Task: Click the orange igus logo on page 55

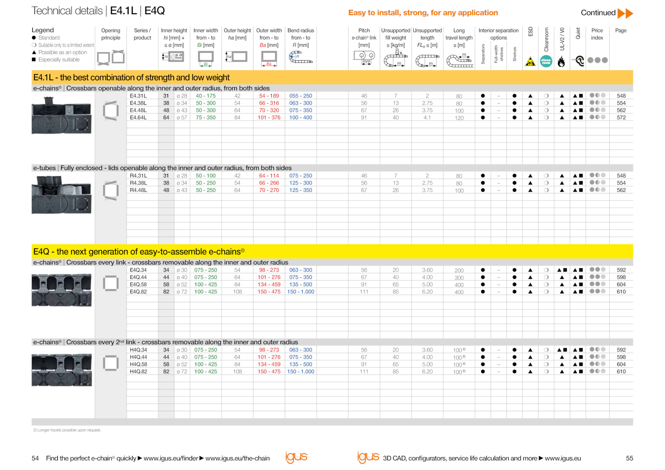Action: coord(368,457)
